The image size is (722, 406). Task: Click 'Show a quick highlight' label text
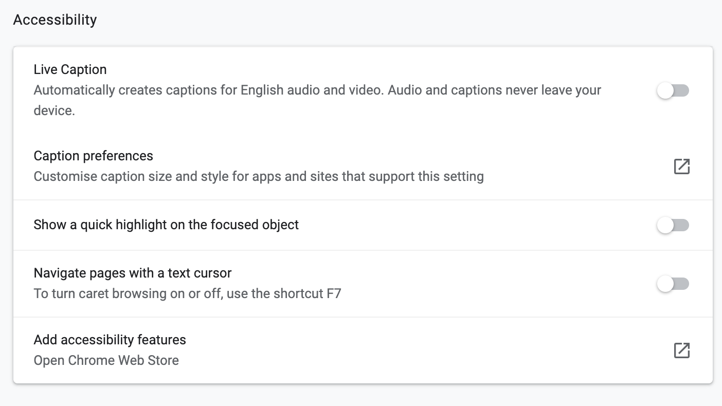[x=166, y=225]
